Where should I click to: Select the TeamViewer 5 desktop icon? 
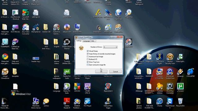pos(170,103)
